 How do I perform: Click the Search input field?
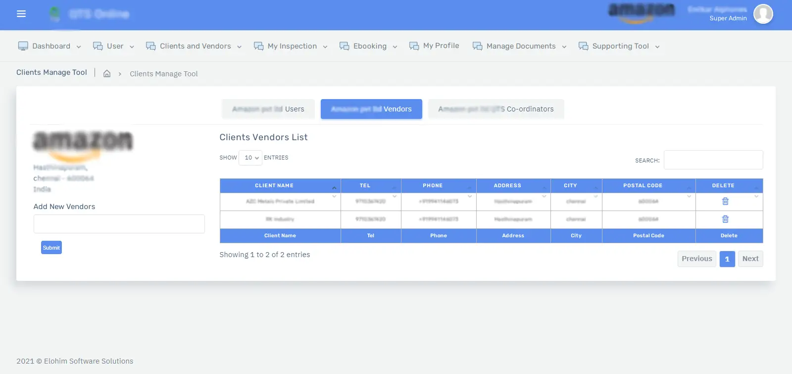[x=713, y=160]
